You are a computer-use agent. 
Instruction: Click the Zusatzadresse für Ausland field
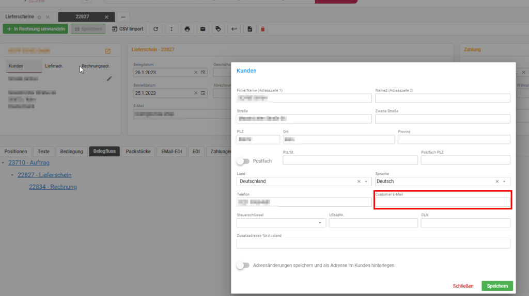373,243
